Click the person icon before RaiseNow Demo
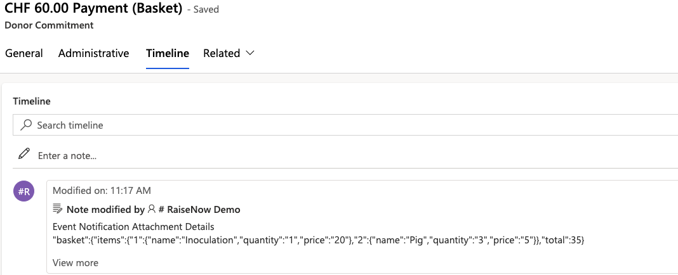Image resolution: width=678 pixels, height=275 pixels. 151,209
